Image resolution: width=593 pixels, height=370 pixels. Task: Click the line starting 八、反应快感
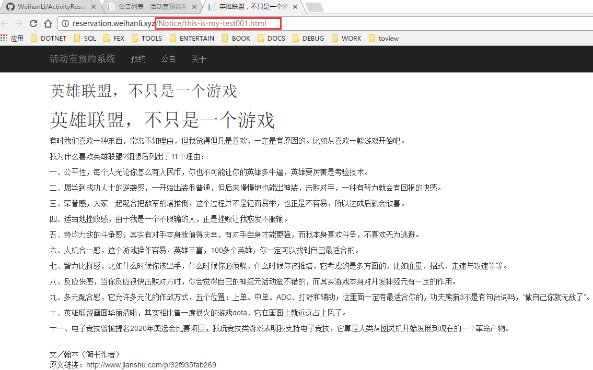pos(253,281)
